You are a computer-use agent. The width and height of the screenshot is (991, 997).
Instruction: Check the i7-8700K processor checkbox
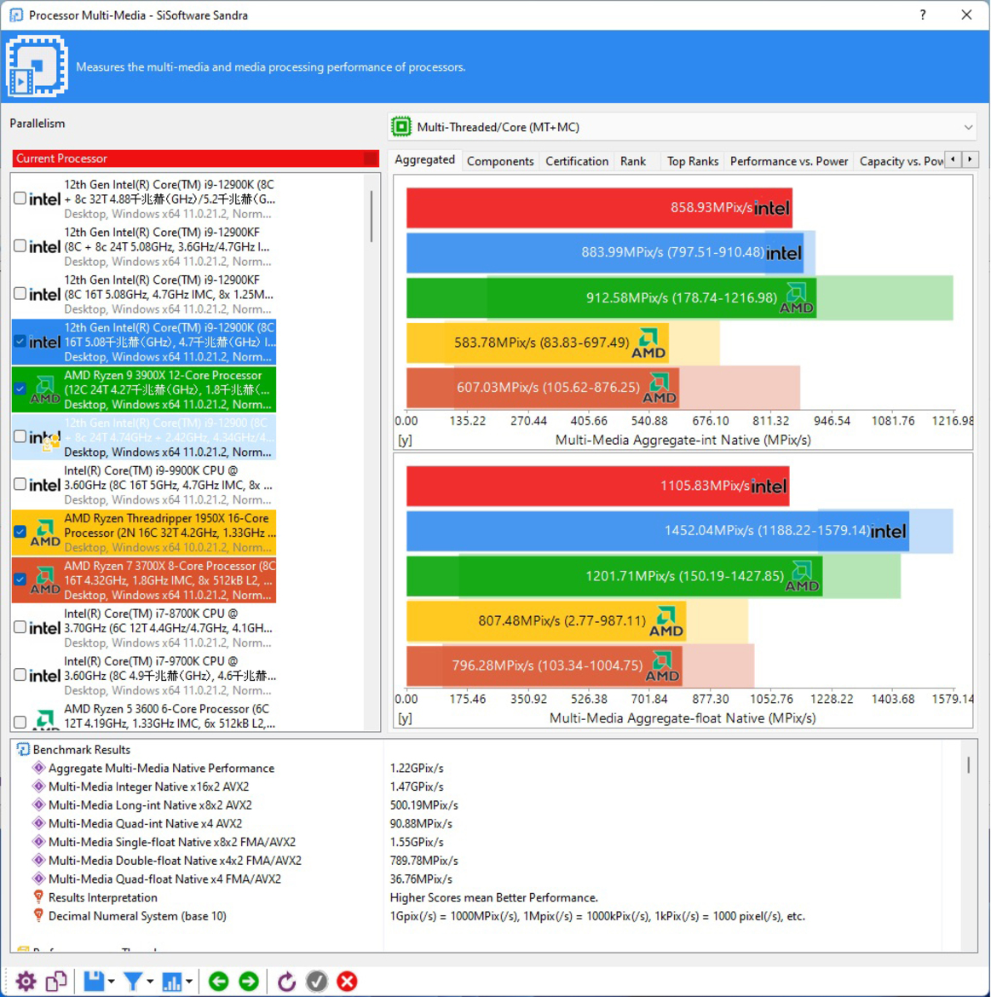20,627
